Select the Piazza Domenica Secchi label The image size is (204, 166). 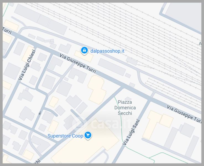pos(125,108)
